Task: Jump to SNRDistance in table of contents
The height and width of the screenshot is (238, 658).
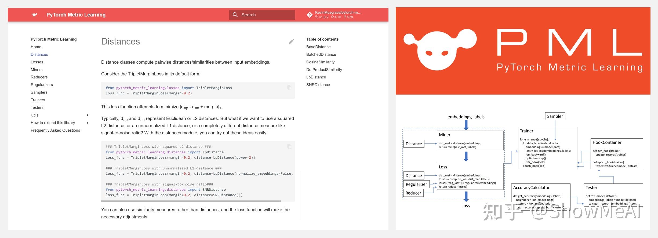Action: pyautogui.click(x=318, y=85)
